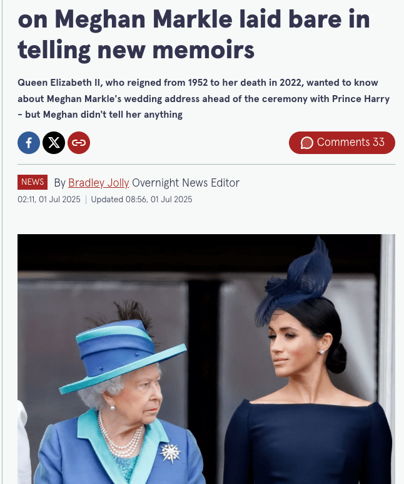Open the Comments 33 section

341,143
